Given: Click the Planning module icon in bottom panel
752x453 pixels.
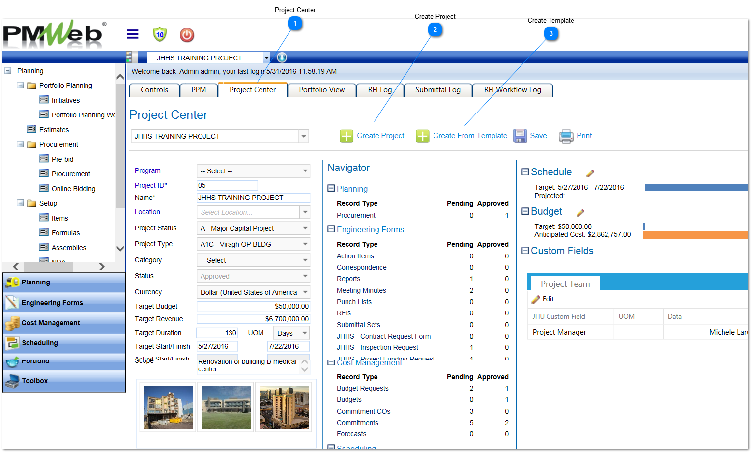Looking at the screenshot, I should tap(12, 282).
